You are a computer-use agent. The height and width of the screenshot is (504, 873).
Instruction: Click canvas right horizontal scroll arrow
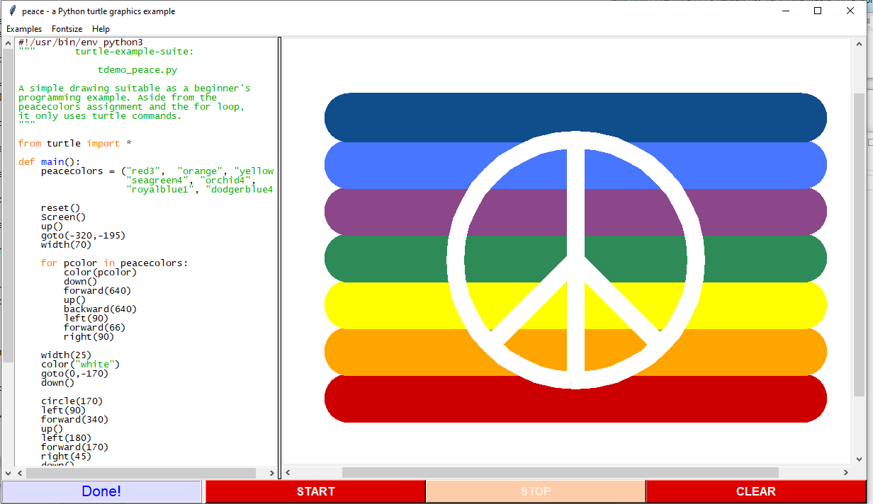845,473
